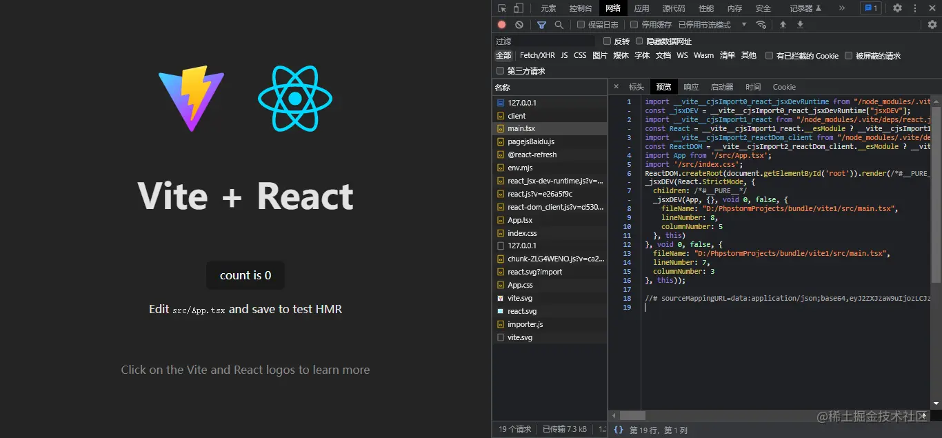Select chunk-ZLG4WENO.js request row
Screen dimensions: 942x438
click(x=550, y=259)
